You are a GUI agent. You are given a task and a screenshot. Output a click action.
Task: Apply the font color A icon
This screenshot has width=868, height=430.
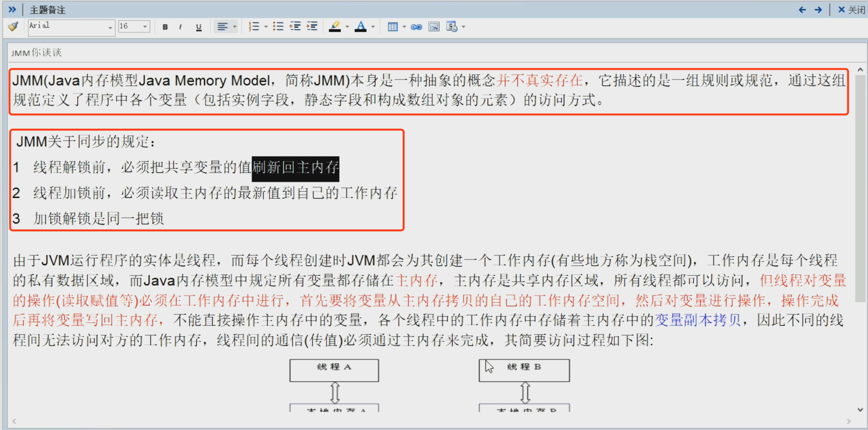tap(360, 26)
